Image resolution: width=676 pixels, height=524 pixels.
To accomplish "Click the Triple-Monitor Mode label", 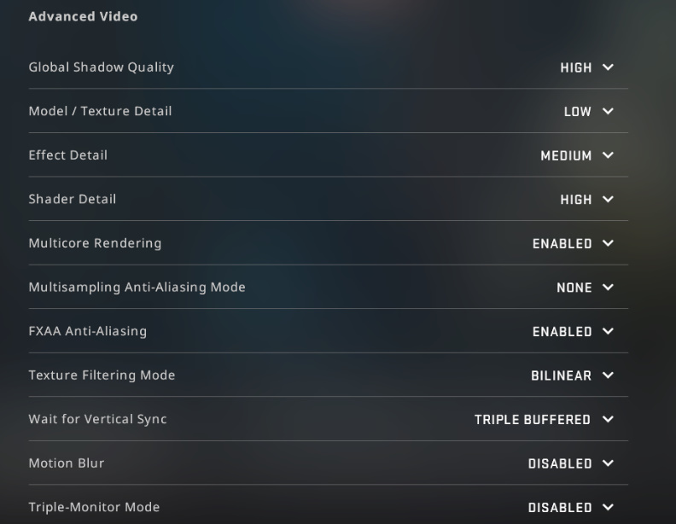I will pos(94,507).
